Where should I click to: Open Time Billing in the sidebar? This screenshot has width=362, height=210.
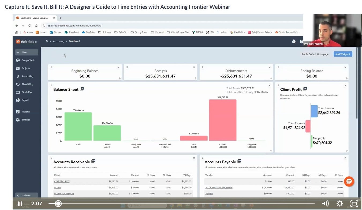click(27, 84)
